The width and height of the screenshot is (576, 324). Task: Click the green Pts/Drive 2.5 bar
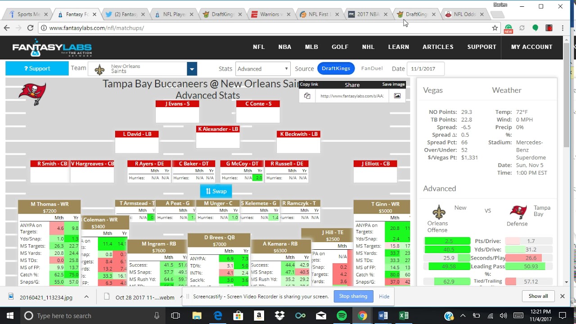point(447,241)
